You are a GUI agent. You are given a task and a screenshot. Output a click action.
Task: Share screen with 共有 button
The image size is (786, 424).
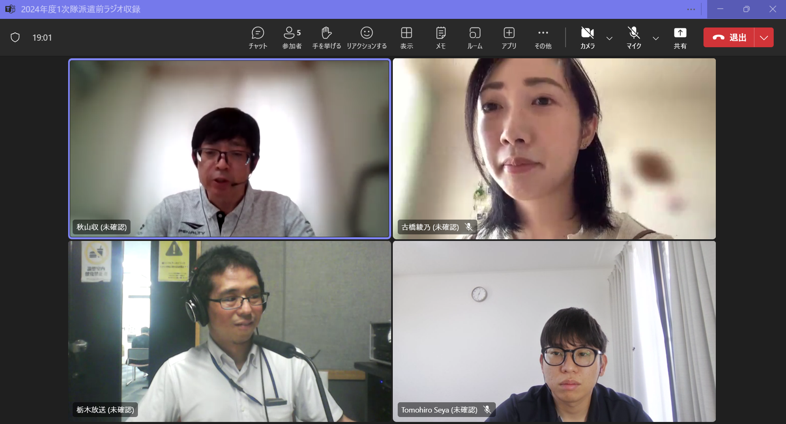pos(680,38)
